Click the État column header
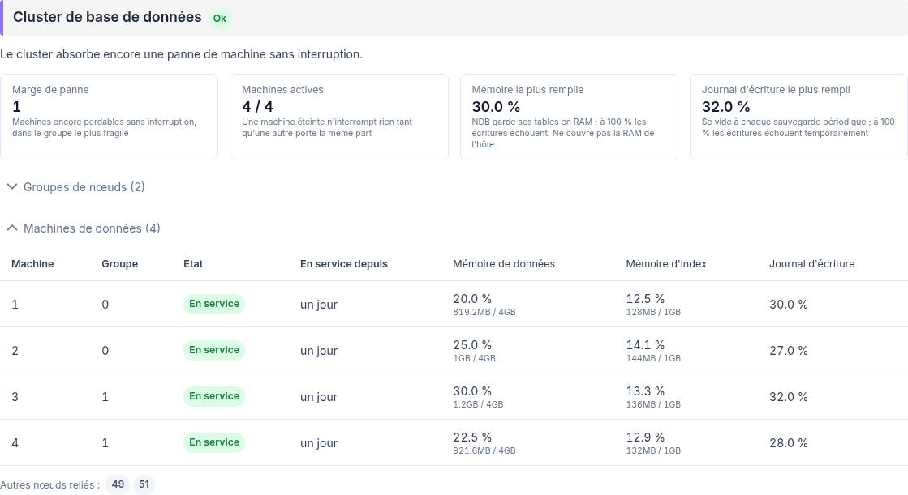This screenshot has width=908, height=495. point(193,263)
